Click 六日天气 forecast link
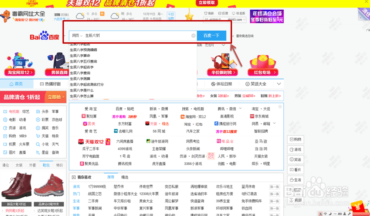370x216 pixels. click(61, 19)
